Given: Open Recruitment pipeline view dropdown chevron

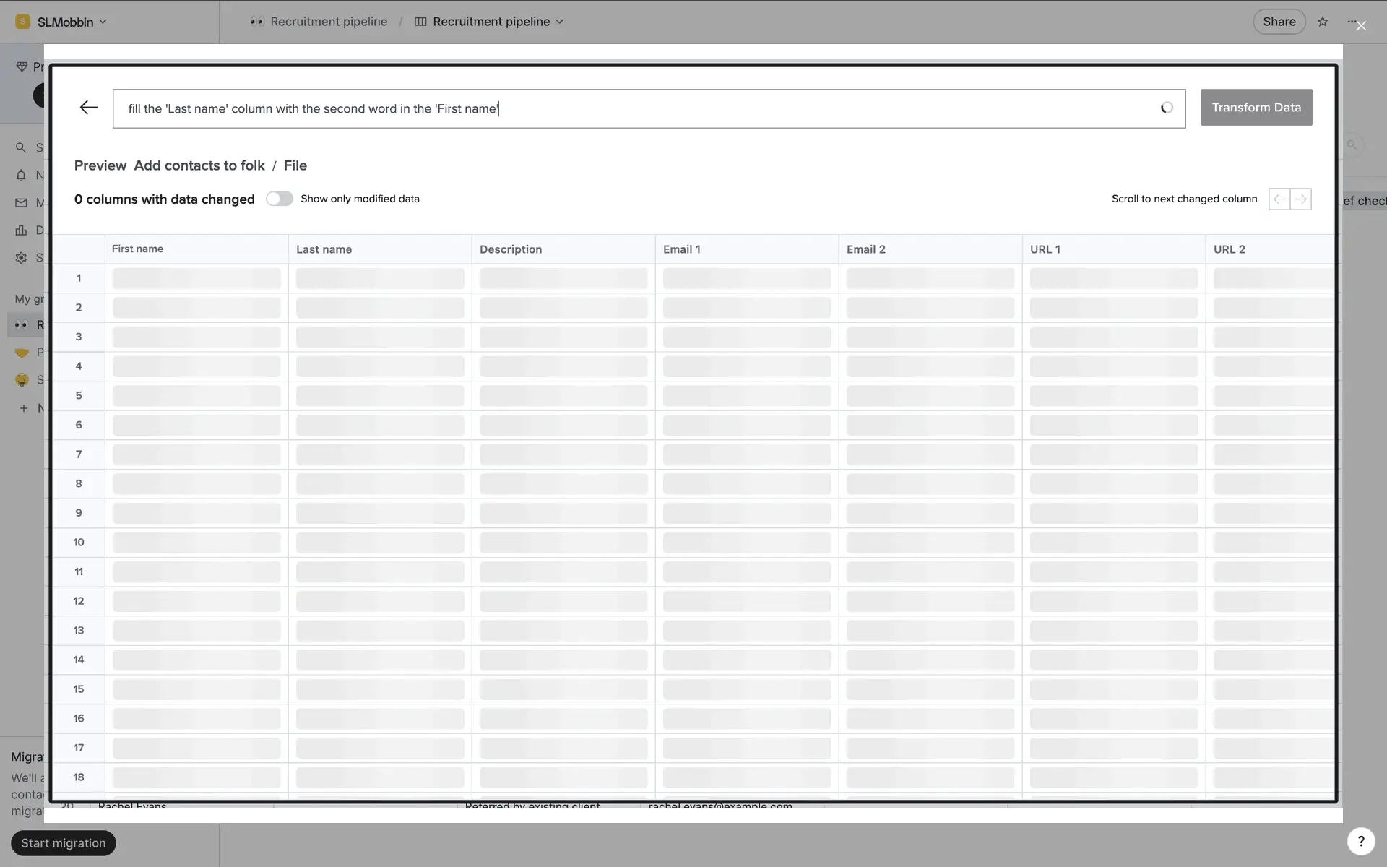Looking at the screenshot, I should click(x=560, y=22).
